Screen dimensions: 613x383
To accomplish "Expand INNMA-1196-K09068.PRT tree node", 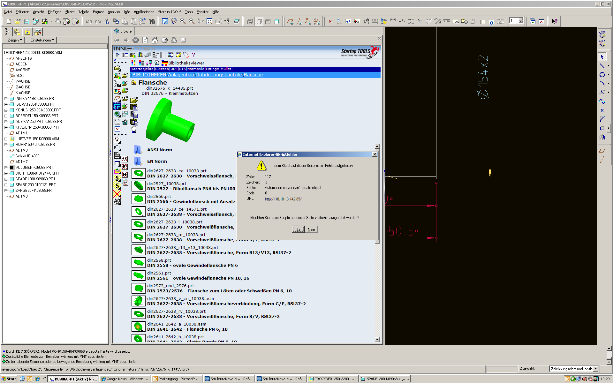I will [x=6, y=99].
